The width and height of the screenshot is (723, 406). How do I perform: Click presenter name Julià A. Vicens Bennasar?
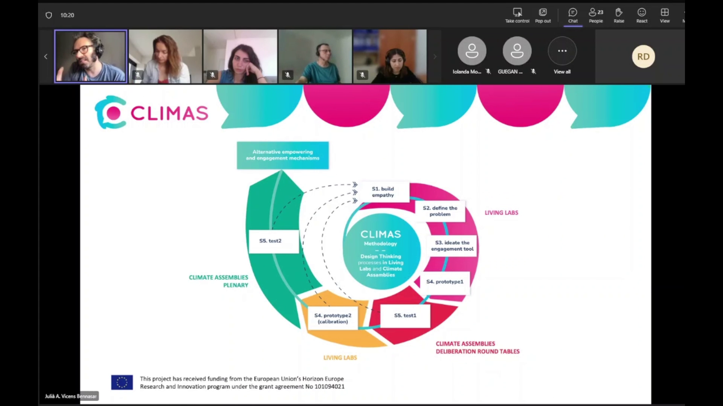pyautogui.click(x=71, y=396)
